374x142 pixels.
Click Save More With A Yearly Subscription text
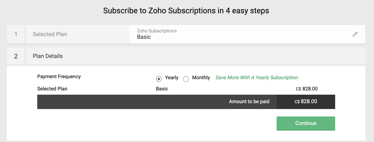pyautogui.click(x=256, y=78)
